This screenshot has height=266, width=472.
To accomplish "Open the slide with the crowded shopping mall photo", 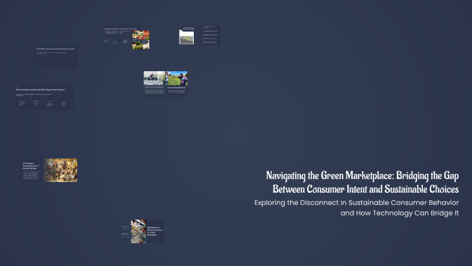I will (x=49, y=171).
